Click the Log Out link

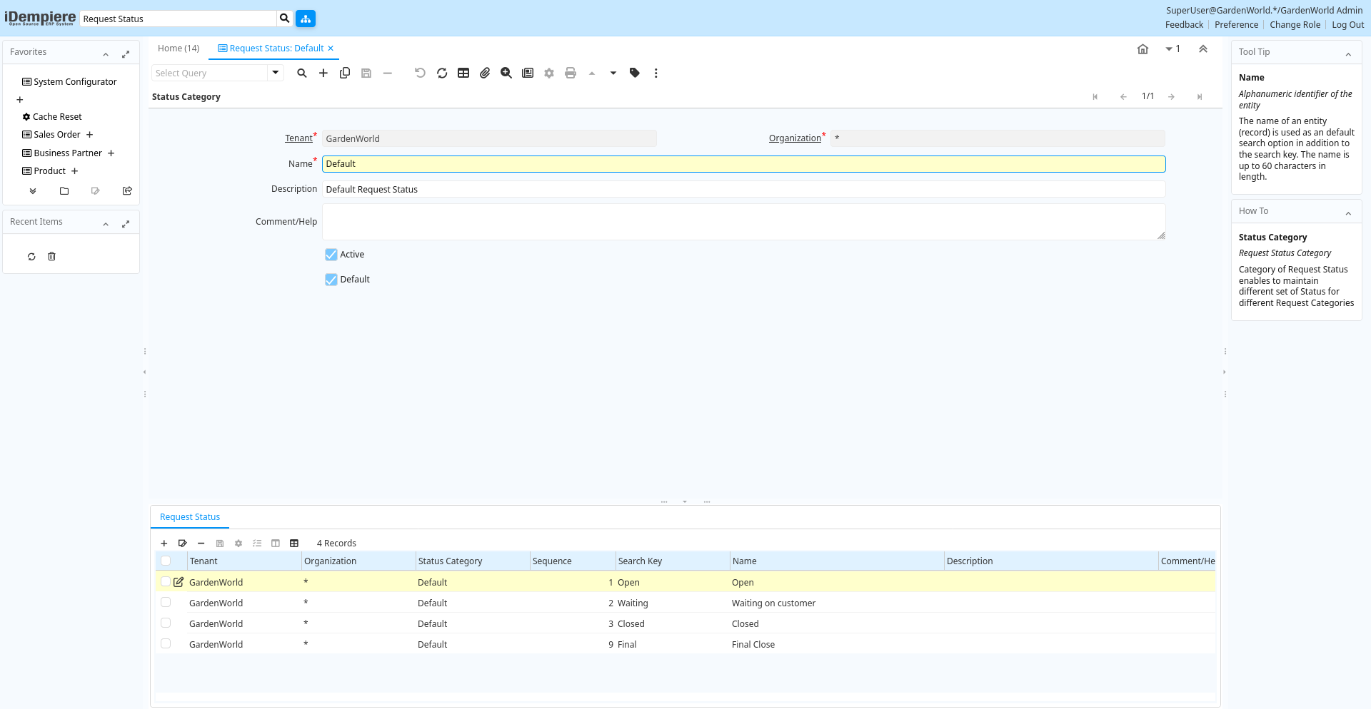coord(1347,25)
